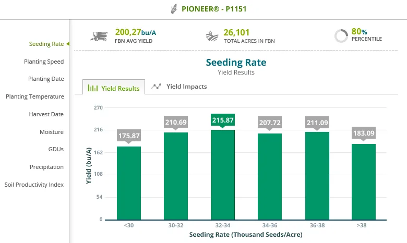Switch to the Yield Impacts tab
This screenshot has height=243, width=407.
(179, 87)
